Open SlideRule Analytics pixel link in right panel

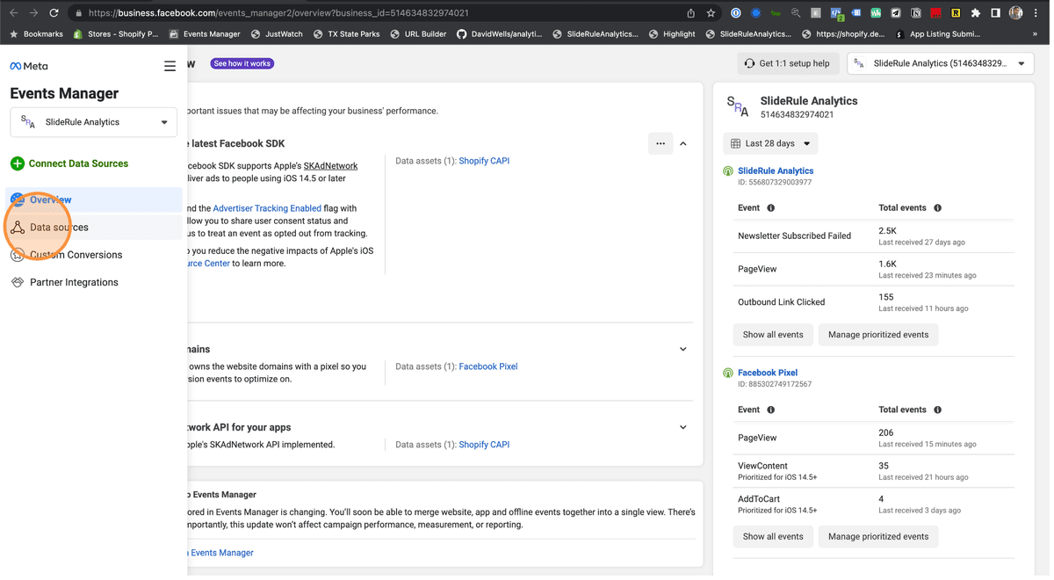pyautogui.click(x=776, y=170)
